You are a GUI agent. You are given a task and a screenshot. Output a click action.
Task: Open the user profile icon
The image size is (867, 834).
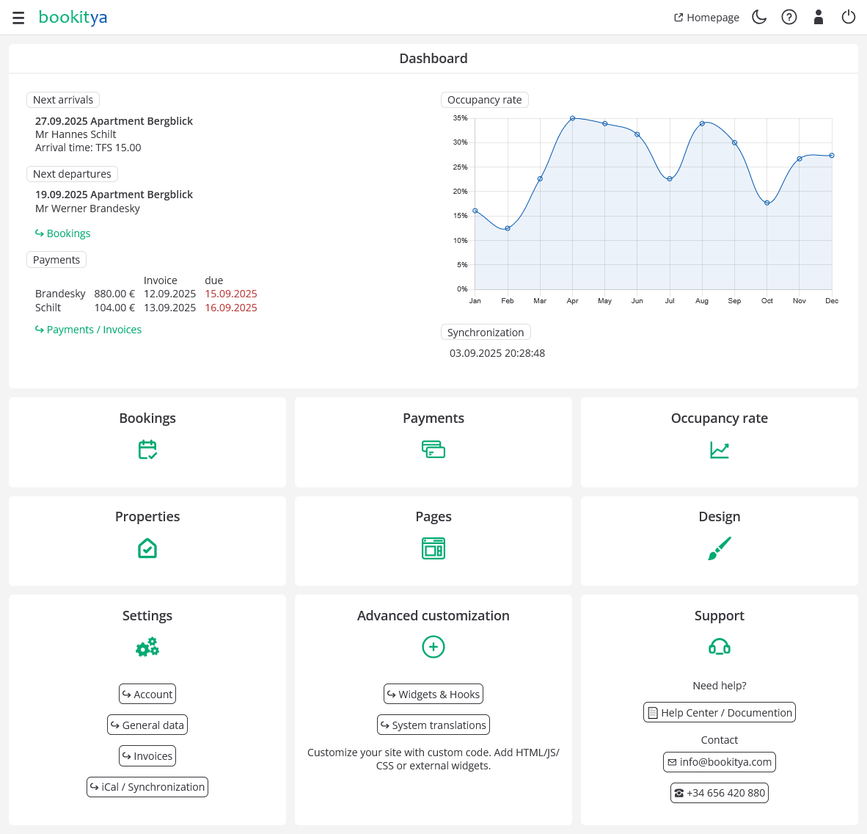[x=819, y=18]
